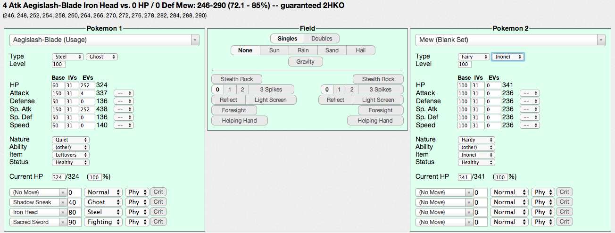The width and height of the screenshot is (615, 233).
Task: Toggle left side Stealth Rock
Action: 236,79
